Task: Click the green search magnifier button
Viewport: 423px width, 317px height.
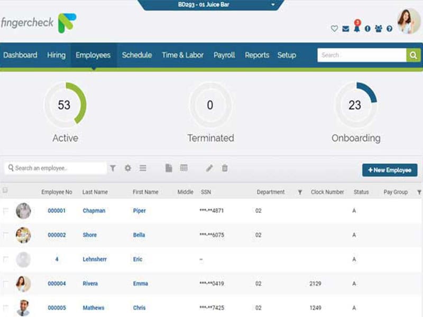Action: [413, 55]
